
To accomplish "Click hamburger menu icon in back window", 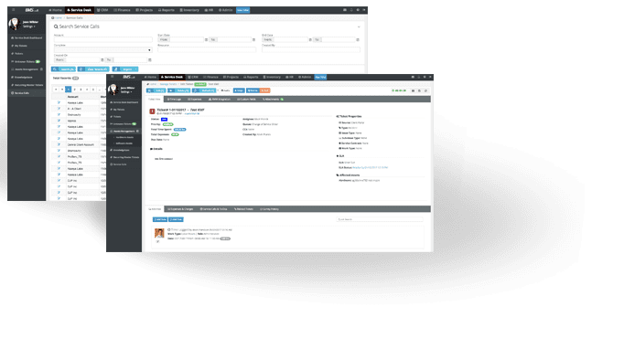I will tap(13, 10).
